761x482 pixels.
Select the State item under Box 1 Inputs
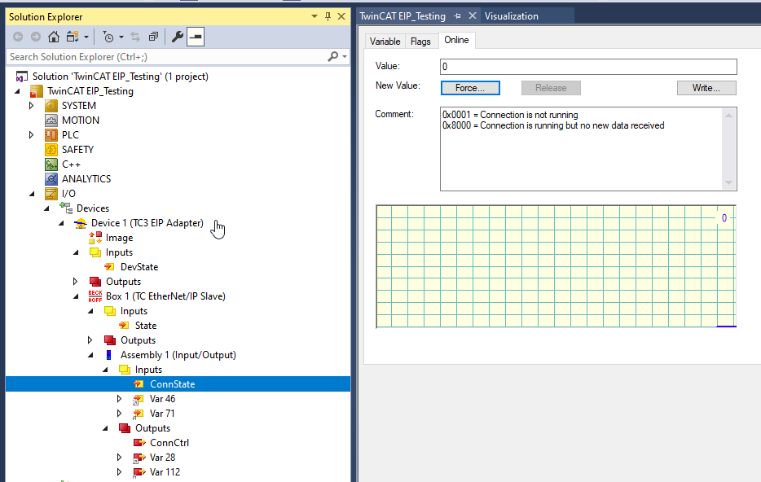coord(146,326)
